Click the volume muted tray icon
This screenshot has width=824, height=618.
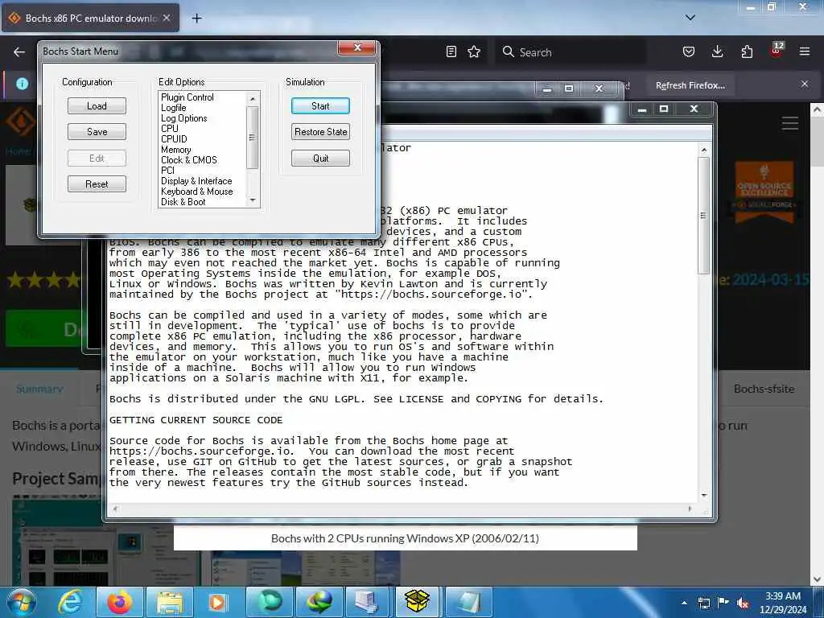coord(743,603)
